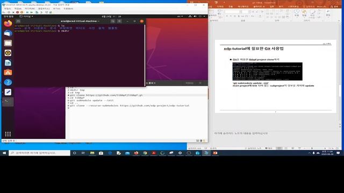Click the Windows taskbar search box
The image size is (344, 193).
(39, 153)
